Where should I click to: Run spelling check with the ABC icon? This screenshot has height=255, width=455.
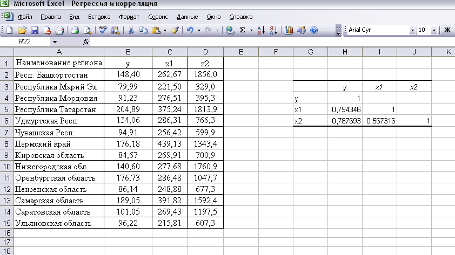pos(103,30)
